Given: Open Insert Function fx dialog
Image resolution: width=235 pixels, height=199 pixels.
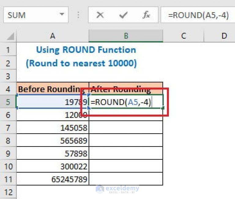Looking at the screenshot, I should click(x=146, y=15).
